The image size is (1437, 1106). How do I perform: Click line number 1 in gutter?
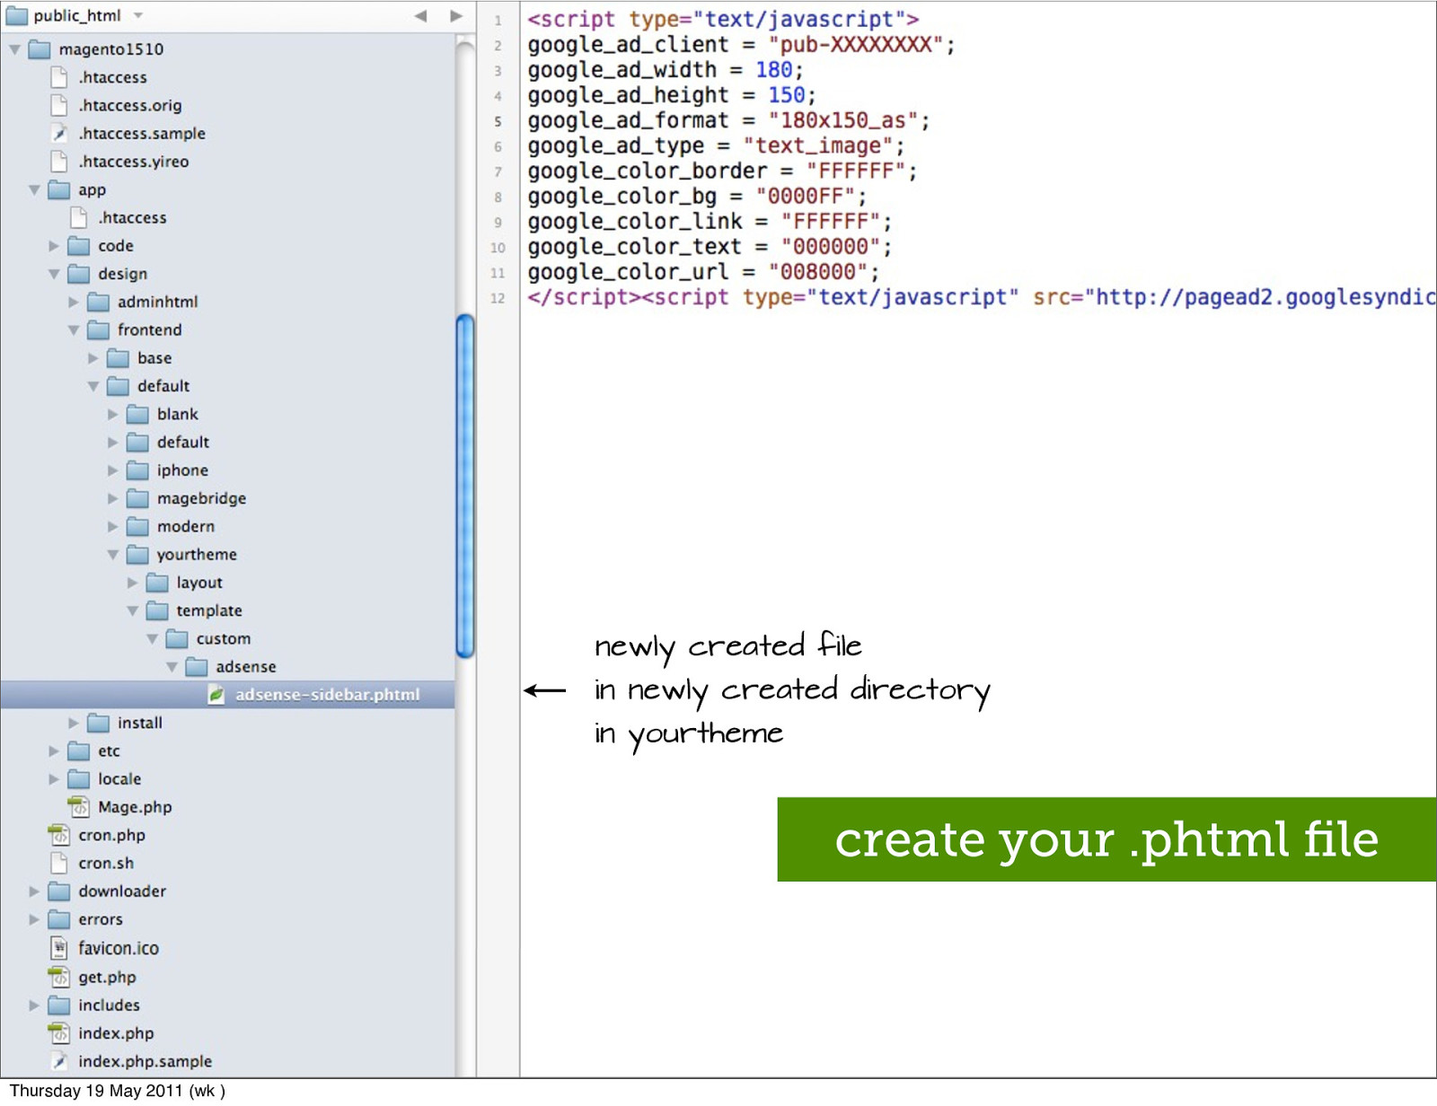pos(498,20)
